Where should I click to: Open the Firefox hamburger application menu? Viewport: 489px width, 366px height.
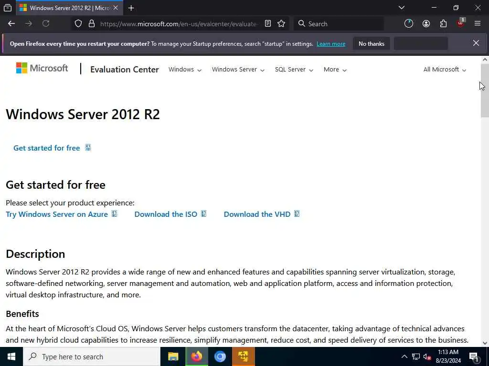coord(478,24)
